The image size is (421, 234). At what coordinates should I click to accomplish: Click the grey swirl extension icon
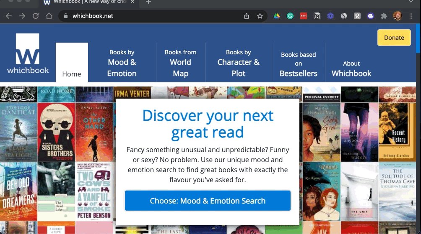click(344, 16)
